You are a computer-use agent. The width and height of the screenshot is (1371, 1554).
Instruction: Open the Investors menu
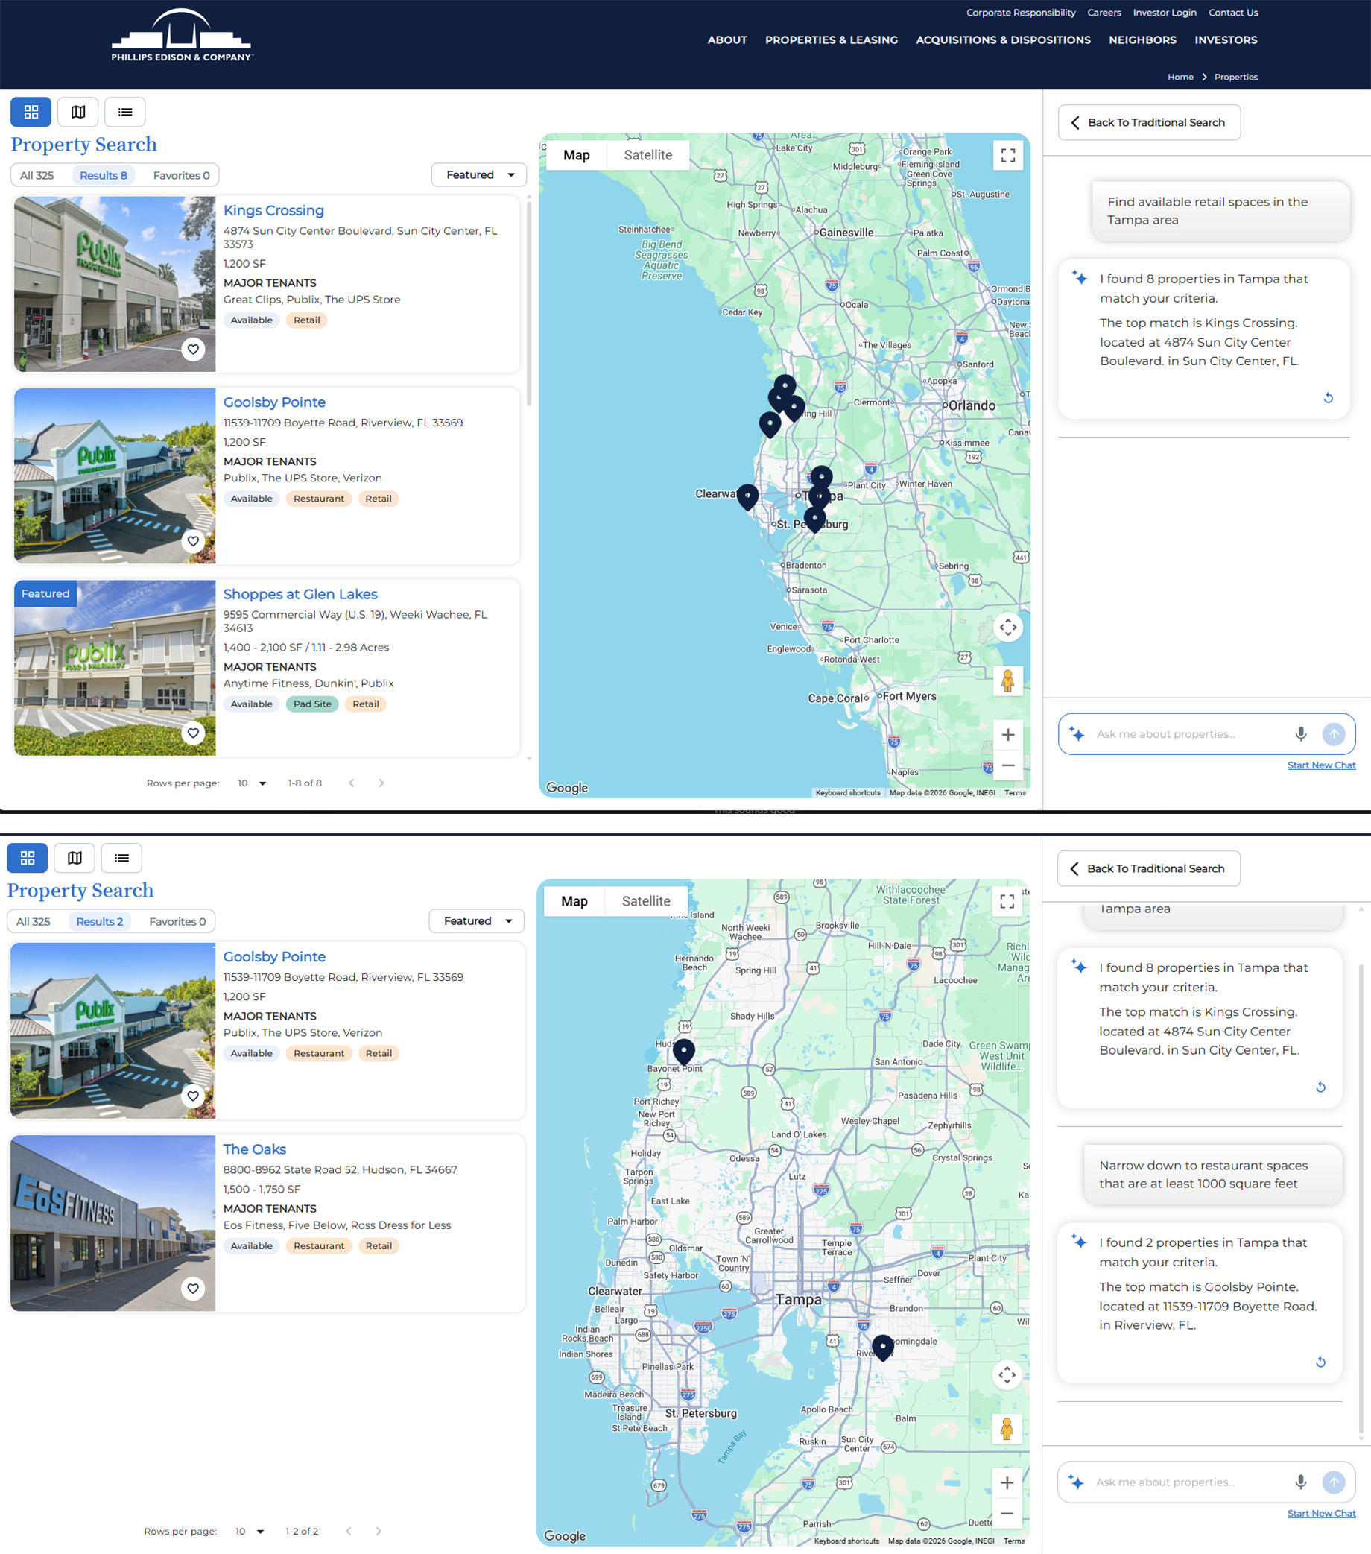pyautogui.click(x=1226, y=40)
